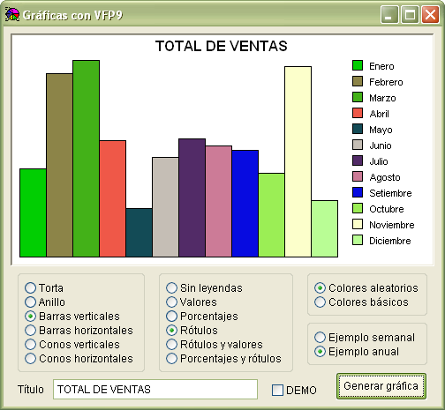Image resolution: width=445 pixels, height=410 pixels.
Task: Switch to Colores básicos
Action: click(x=361, y=302)
